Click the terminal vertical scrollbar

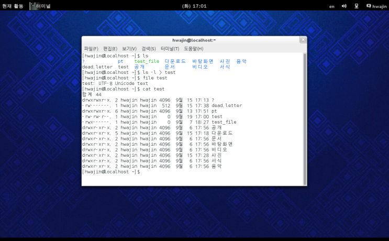pos(305,119)
